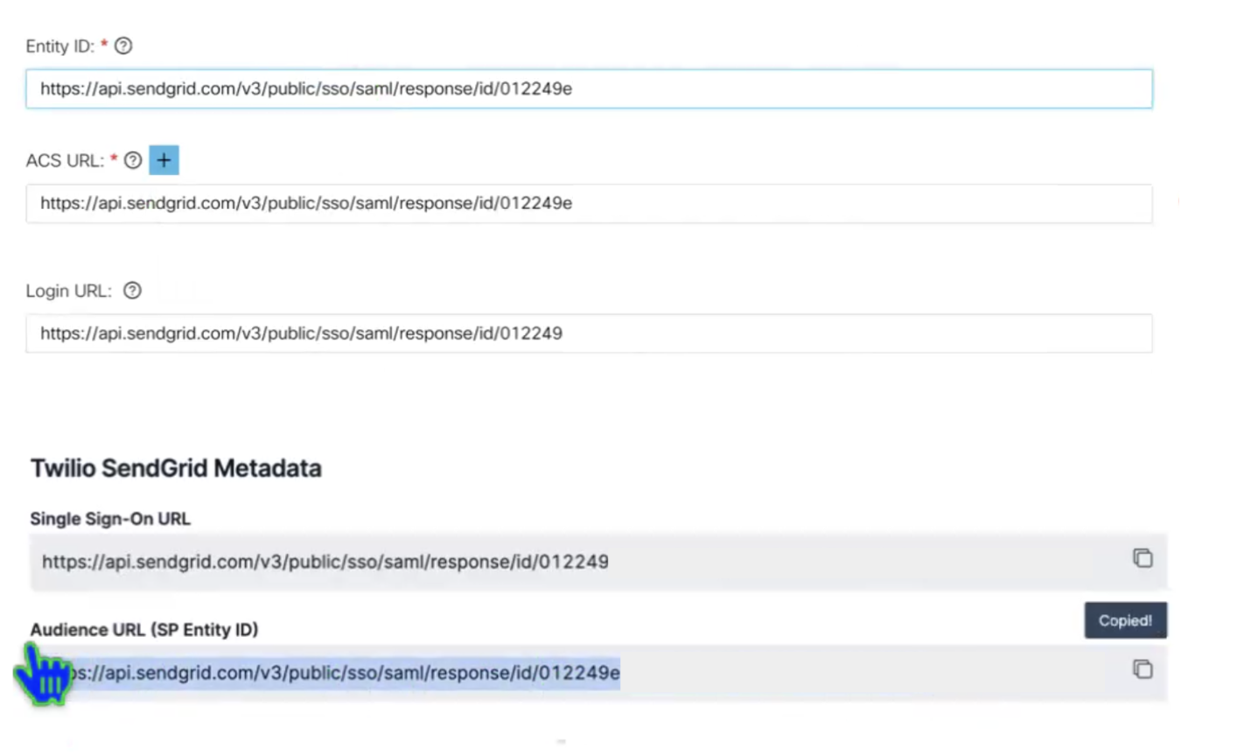Focus the Login URL input field
Image resolution: width=1251 pixels, height=756 pixels.
pos(589,333)
